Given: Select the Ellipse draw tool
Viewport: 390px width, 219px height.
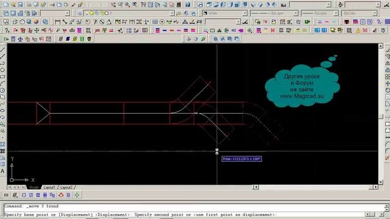Looking at the screenshot, I should click(x=2, y=111).
